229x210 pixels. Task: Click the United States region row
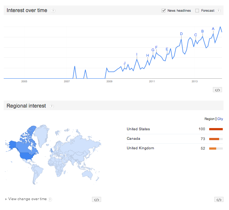(174, 129)
